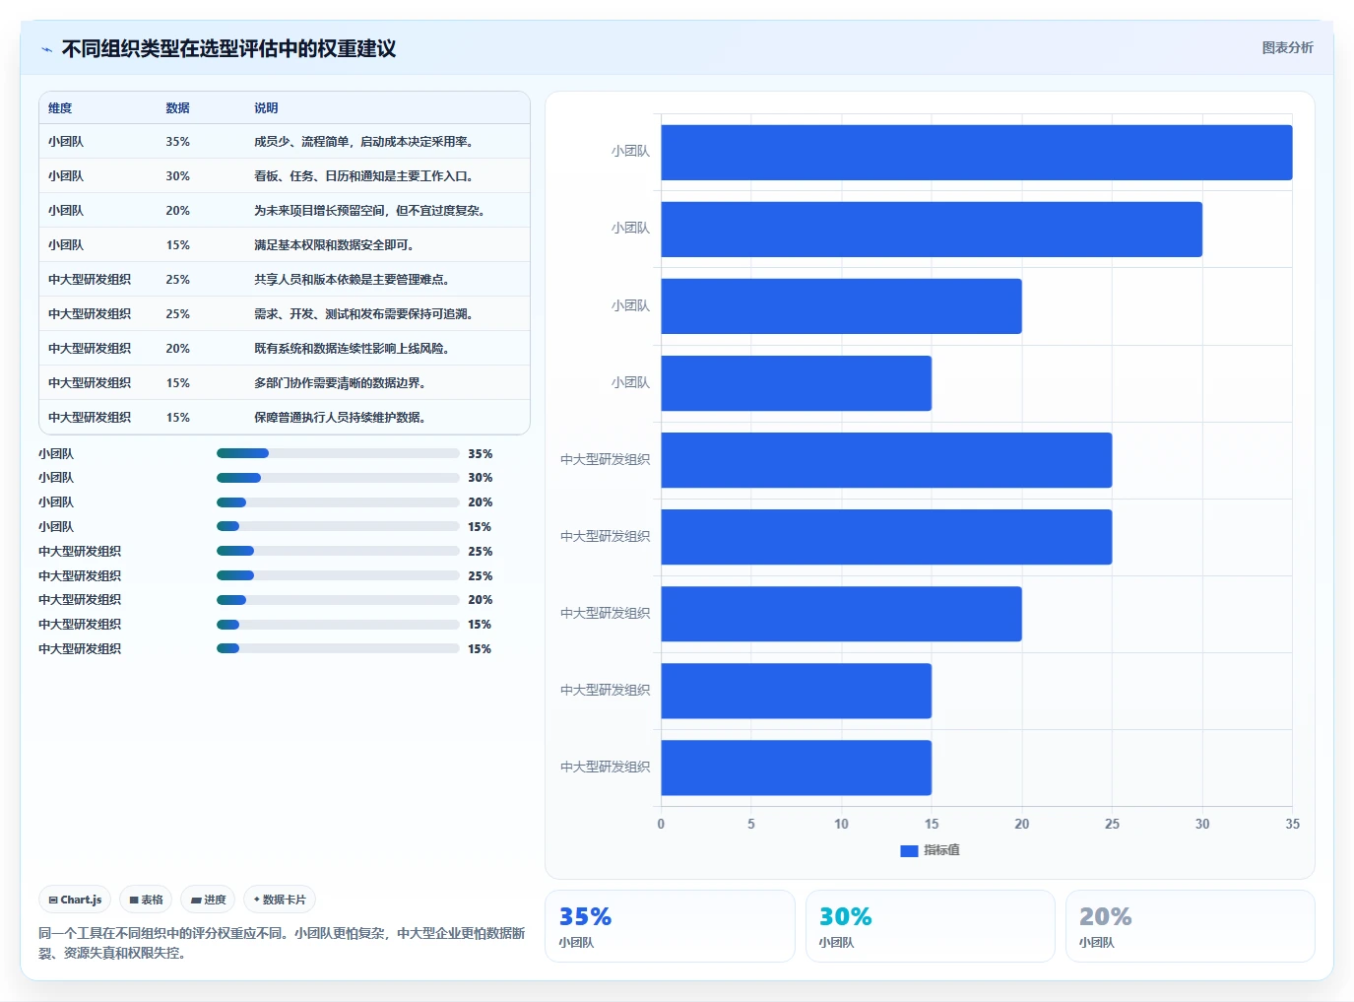The height and width of the screenshot is (1002, 1354).
Task: Click the 小团队 progress bar at 15%
Action: [338, 526]
